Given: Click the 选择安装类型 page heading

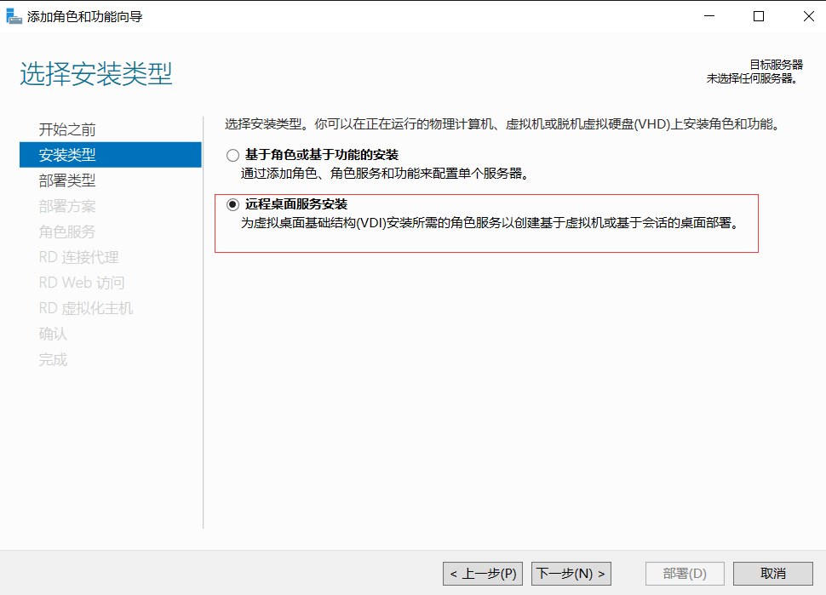Looking at the screenshot, I should [96, 73].
